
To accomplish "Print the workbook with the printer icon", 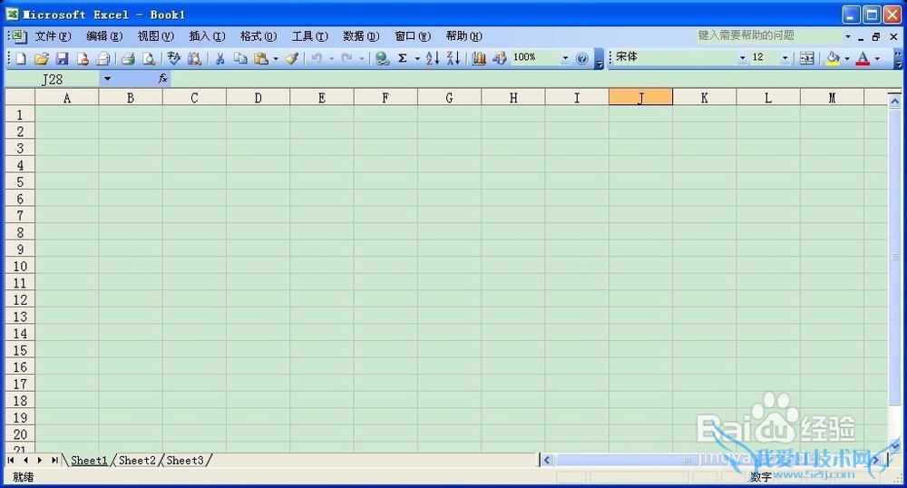I will tap(129, 58).
